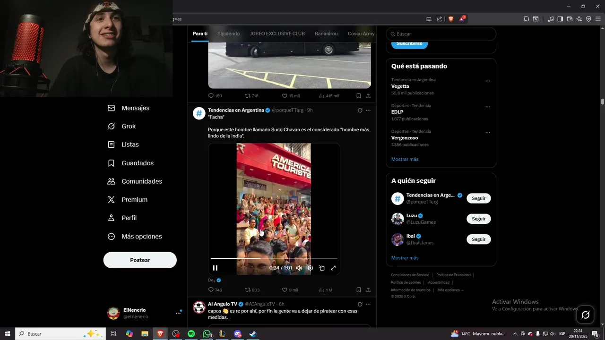Open Grok from the sidebar

122,127
